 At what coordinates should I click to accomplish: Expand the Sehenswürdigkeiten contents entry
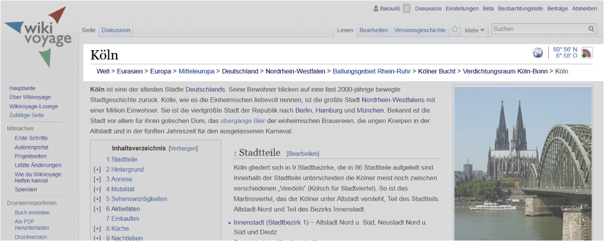97,199
